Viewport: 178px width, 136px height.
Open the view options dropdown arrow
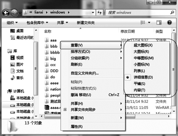149,23
